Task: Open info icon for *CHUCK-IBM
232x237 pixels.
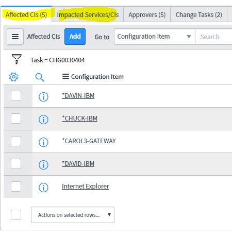Action: coord(43,120)
